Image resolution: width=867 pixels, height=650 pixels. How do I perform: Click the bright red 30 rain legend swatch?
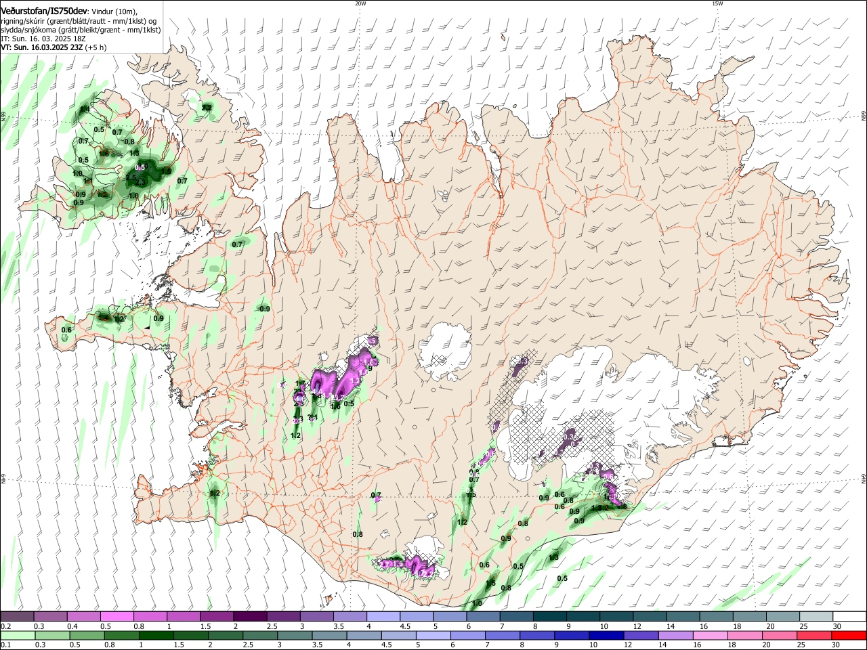[849, 635]
